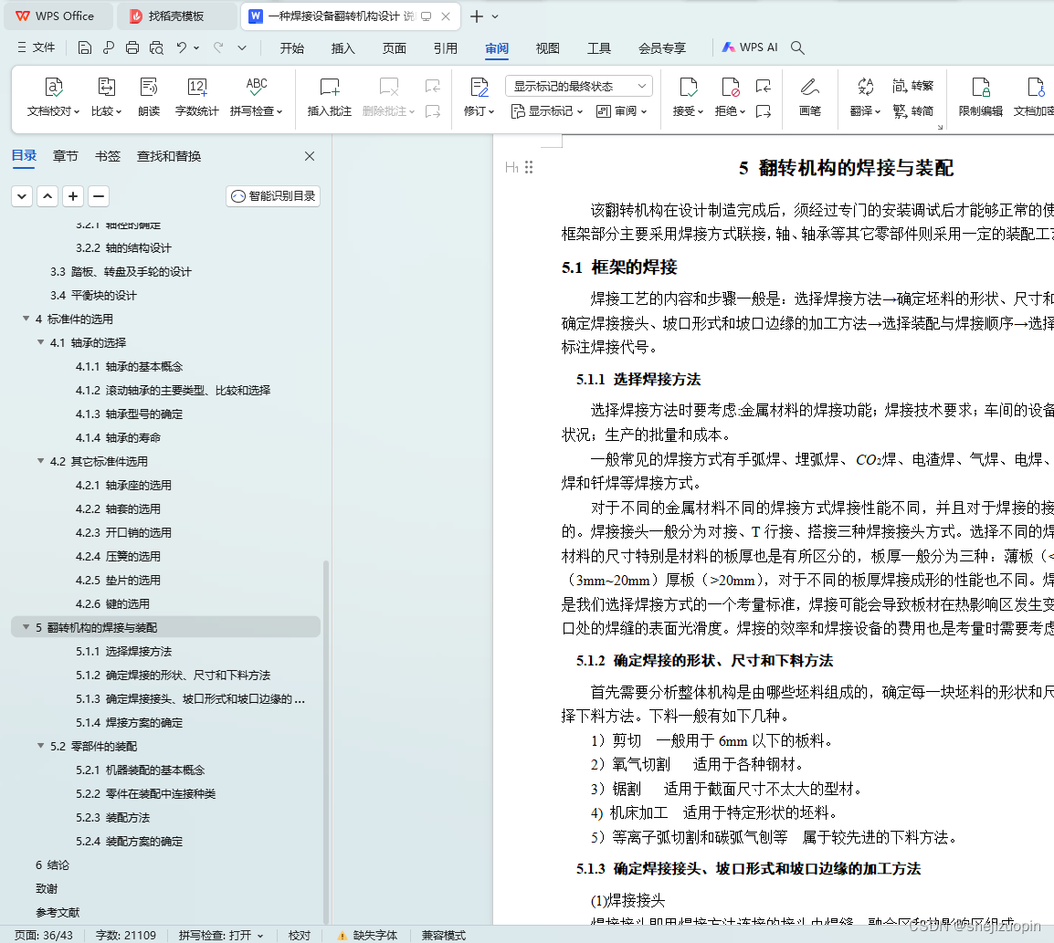Open the 拼写检查: 打开 status dropdown
The image size is (1054, 943).
pos(221,935)
